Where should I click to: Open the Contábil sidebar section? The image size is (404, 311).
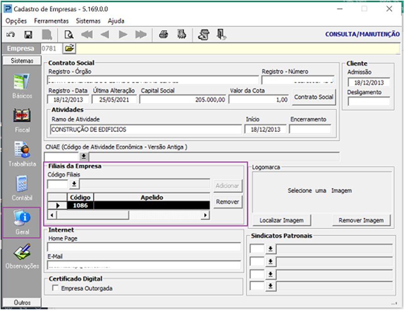point(22,188)
